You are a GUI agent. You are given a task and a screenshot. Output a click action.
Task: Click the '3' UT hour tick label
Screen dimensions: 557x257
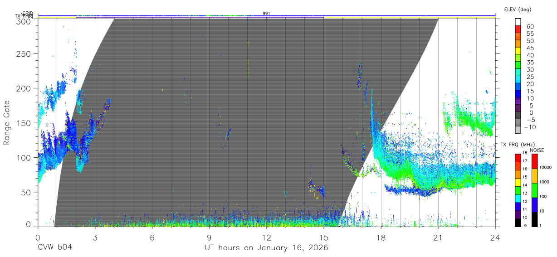[x=95, y=237]
